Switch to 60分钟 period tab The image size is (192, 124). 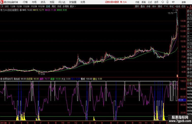pyautogui.click(x=41, y=6)
